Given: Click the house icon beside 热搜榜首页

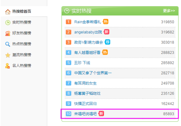Looking at the screenshot, I should tap(8, 12).
